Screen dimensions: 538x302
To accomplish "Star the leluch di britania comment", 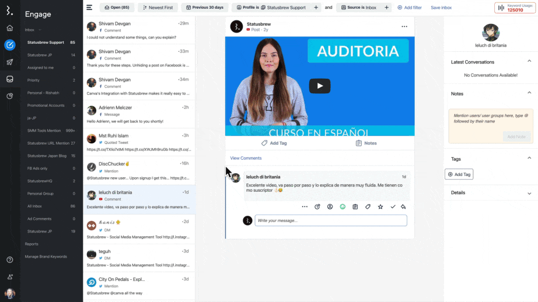I will point(380,206).
